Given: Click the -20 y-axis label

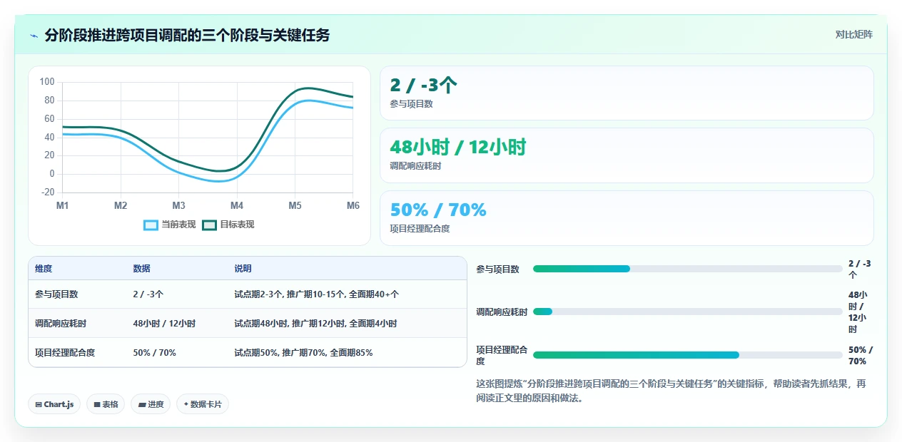Looking at the screenshot, I should pos(47,192).
